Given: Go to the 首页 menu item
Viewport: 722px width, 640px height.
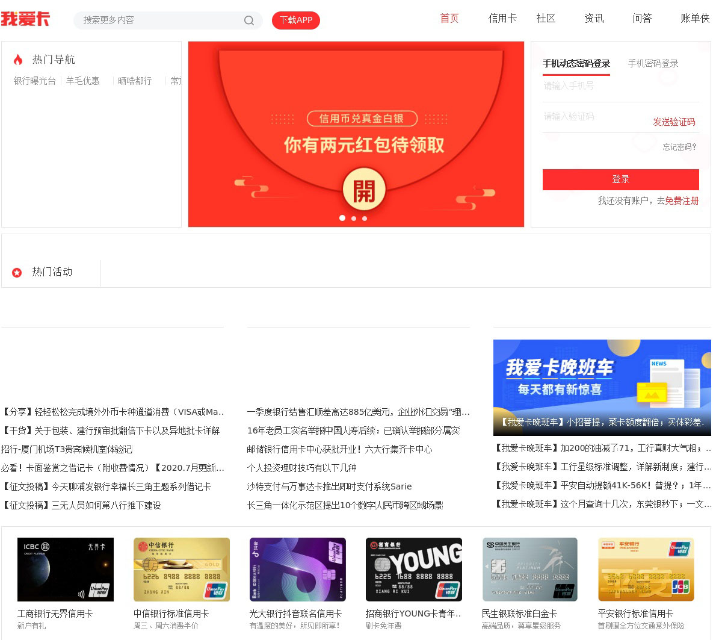Looking at the screenshot, I should click(x=449, y=19).
